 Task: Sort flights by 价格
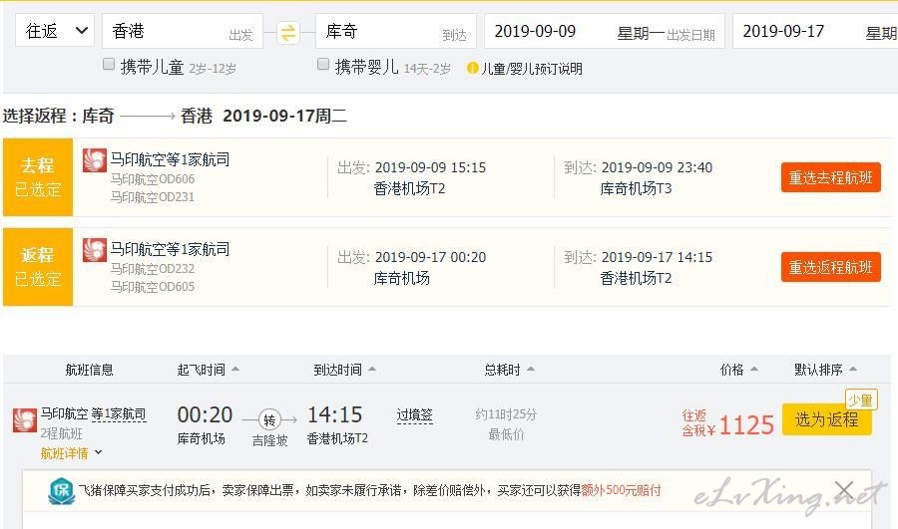[739, 370]
